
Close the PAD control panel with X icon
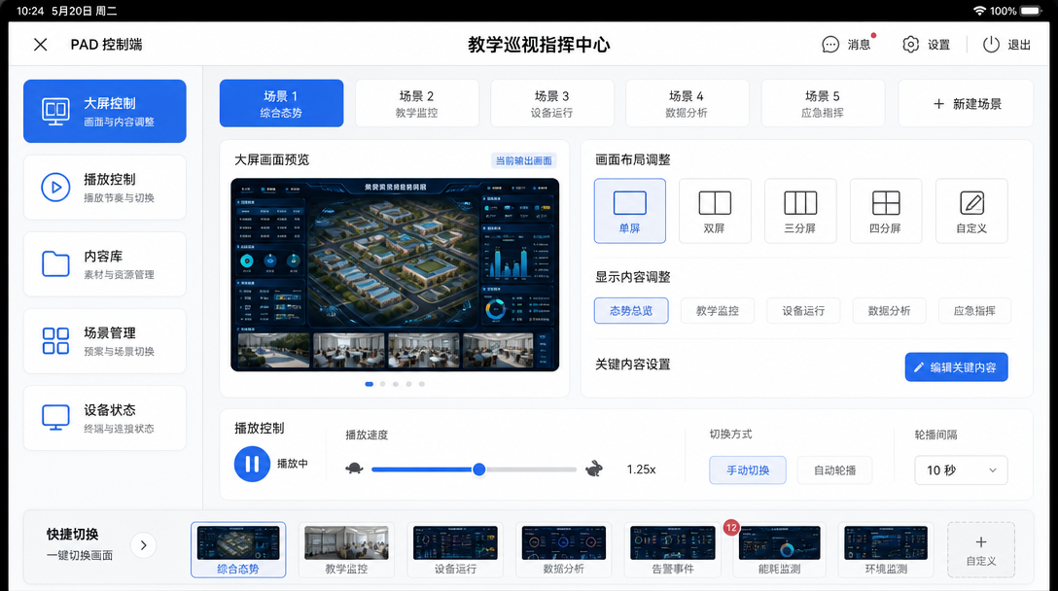[41, 45]
